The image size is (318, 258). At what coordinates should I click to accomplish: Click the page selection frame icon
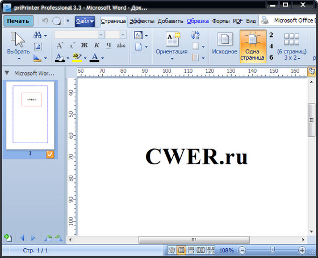38,47
